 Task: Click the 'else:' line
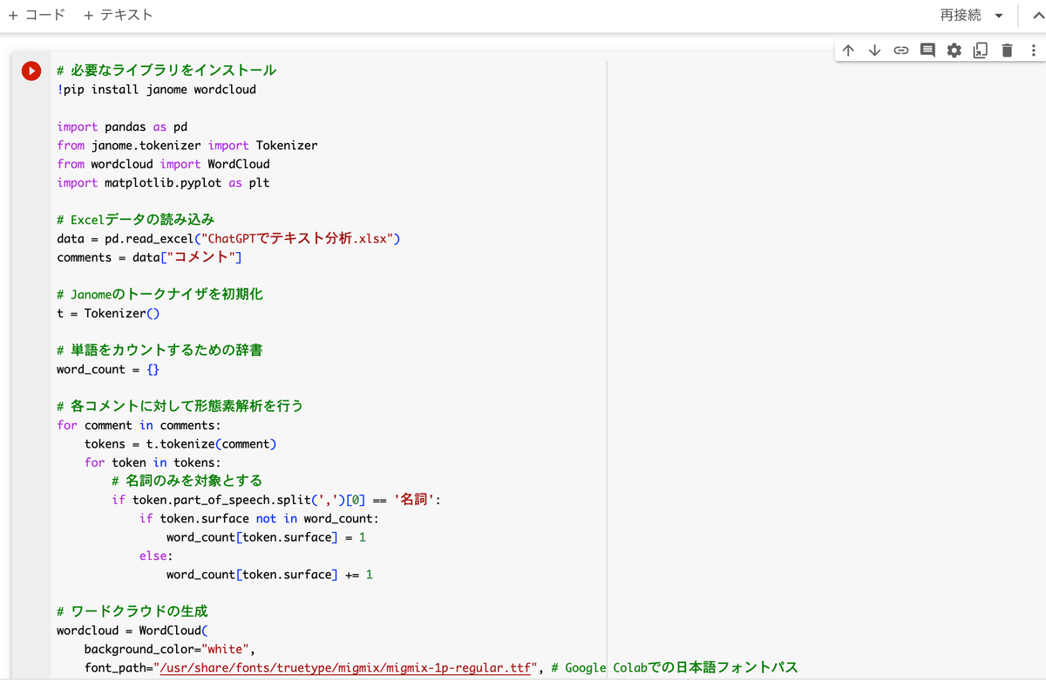pyautogui.click(x=156, y=556)
